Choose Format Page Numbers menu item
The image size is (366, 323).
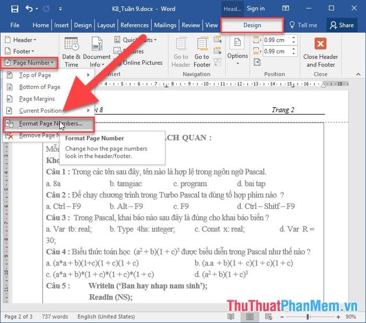(x=49, y=124)
